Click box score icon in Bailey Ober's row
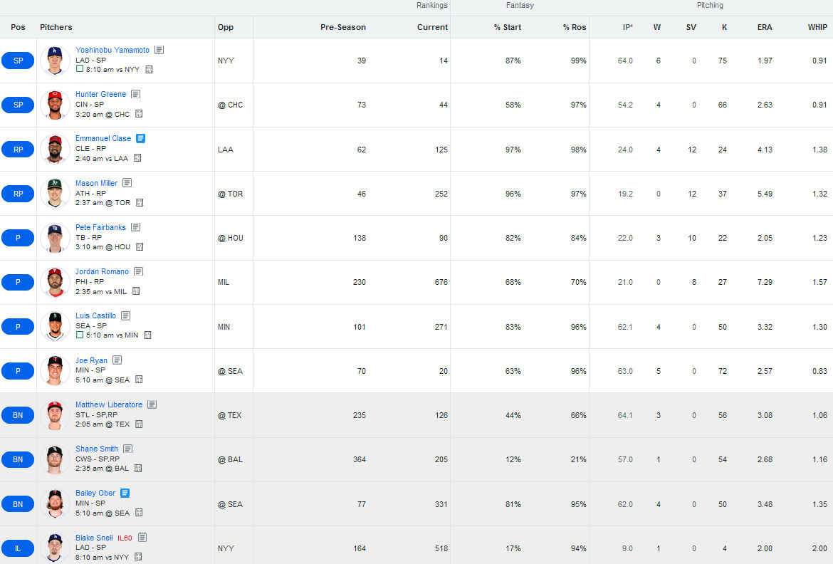 [139, 513]
